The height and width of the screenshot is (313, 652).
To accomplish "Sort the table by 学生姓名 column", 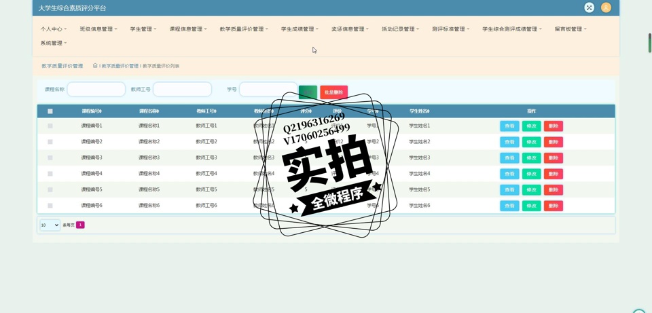I will tap(419, 111).
